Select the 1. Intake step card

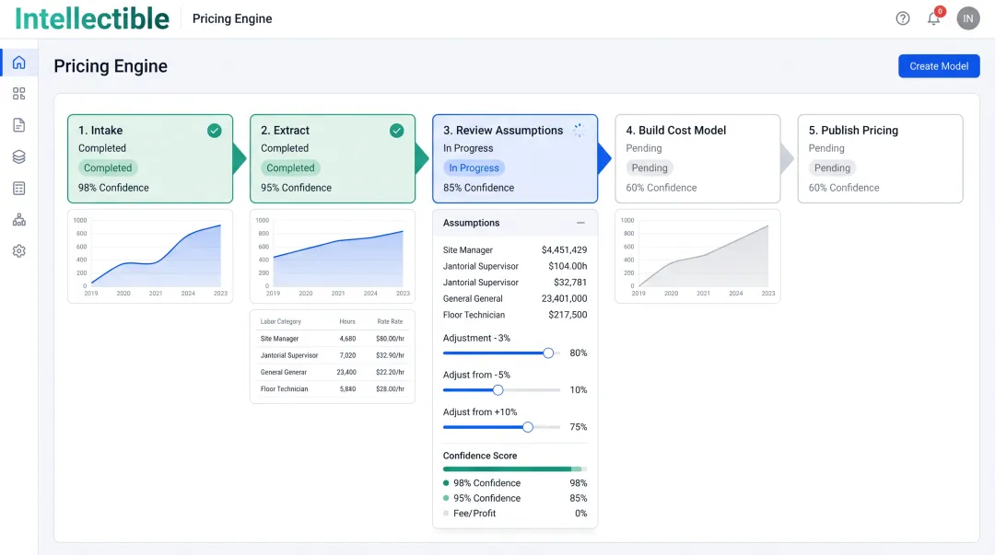[150, 158]
